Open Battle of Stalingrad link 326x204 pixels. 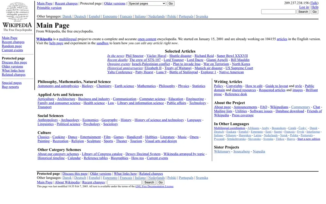[184, 72]
